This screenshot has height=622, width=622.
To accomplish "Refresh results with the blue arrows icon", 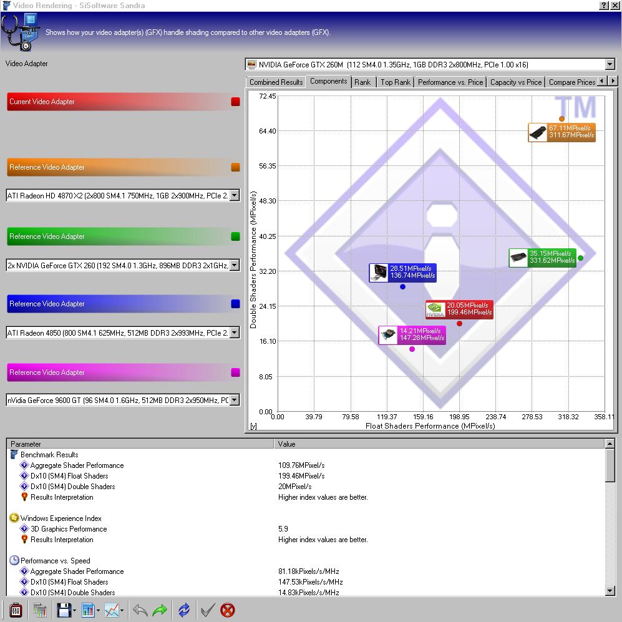I will click(184, 610).
